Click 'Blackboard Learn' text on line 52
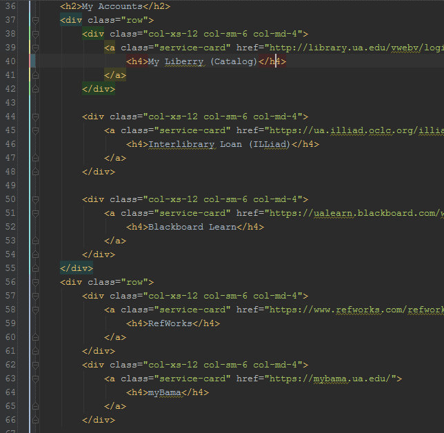444x433 pixels. click(x=192, y=227)
